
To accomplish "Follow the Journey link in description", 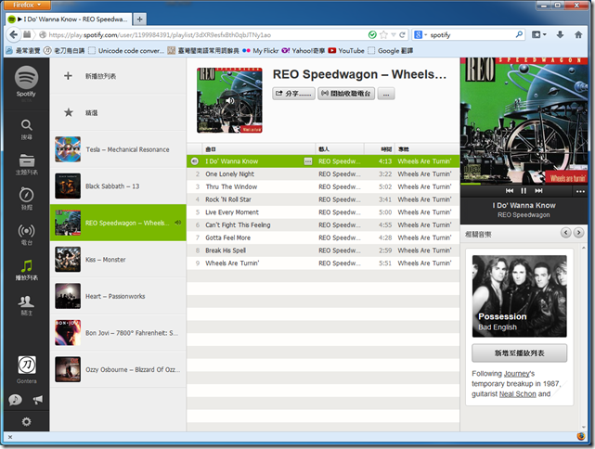I will (516, 374).
